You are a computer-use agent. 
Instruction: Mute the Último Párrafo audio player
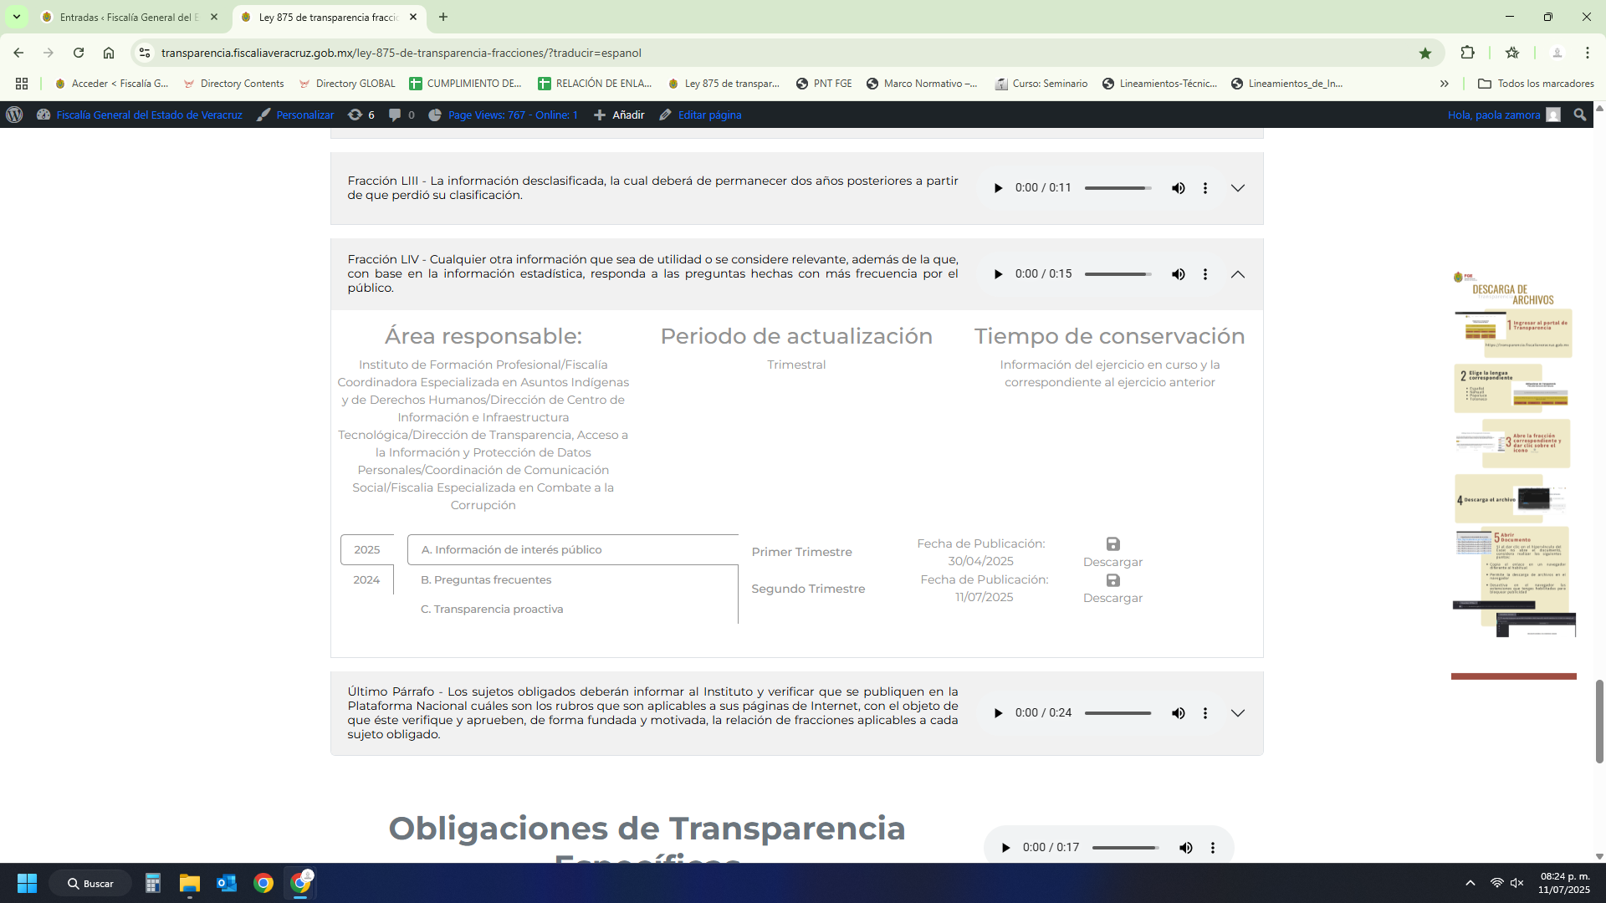[1178, 713]
